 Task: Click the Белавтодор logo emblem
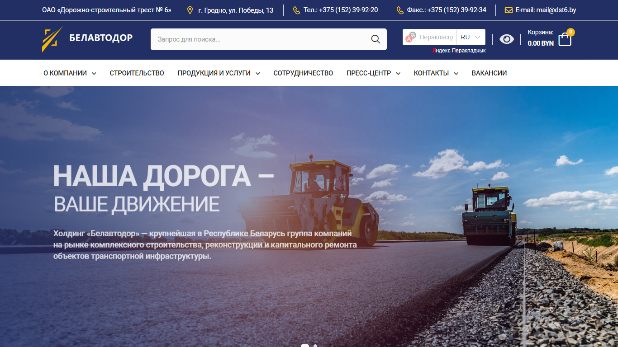point(52,39)
